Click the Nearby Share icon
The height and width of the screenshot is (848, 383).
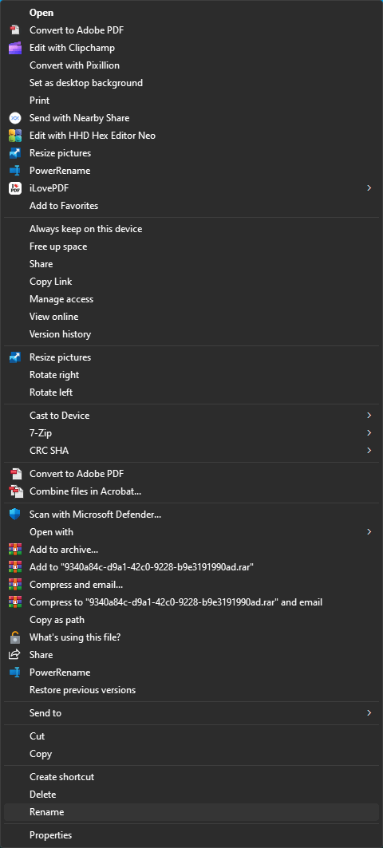(15, 118)
